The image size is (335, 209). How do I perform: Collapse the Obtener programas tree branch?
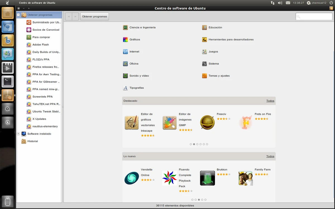tap(18, 15)
